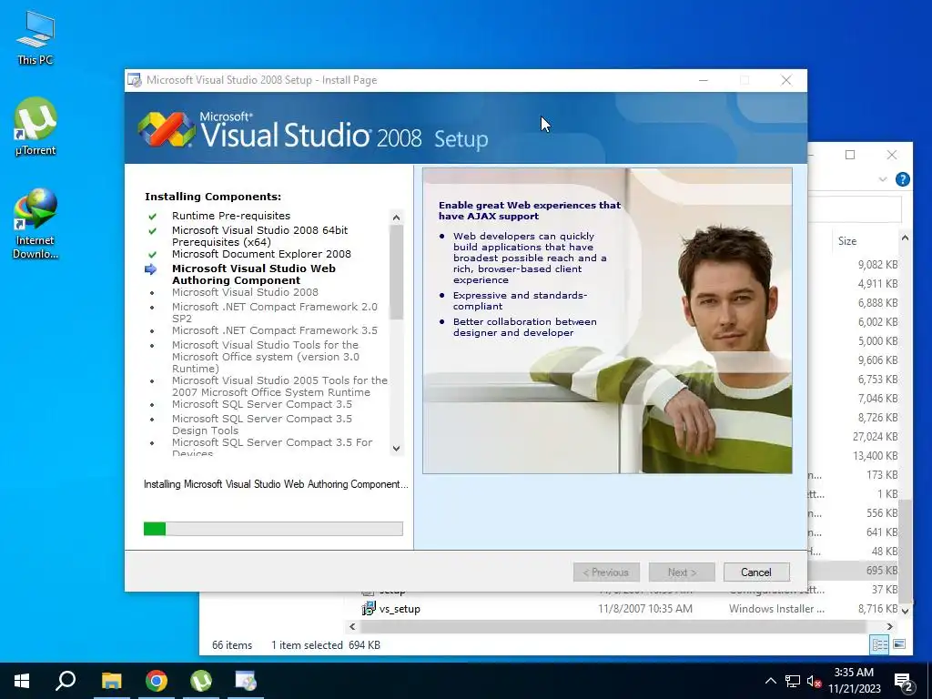Click checkmark beside Microsoft Document Explorer 2008

click(x=152, y=255)
